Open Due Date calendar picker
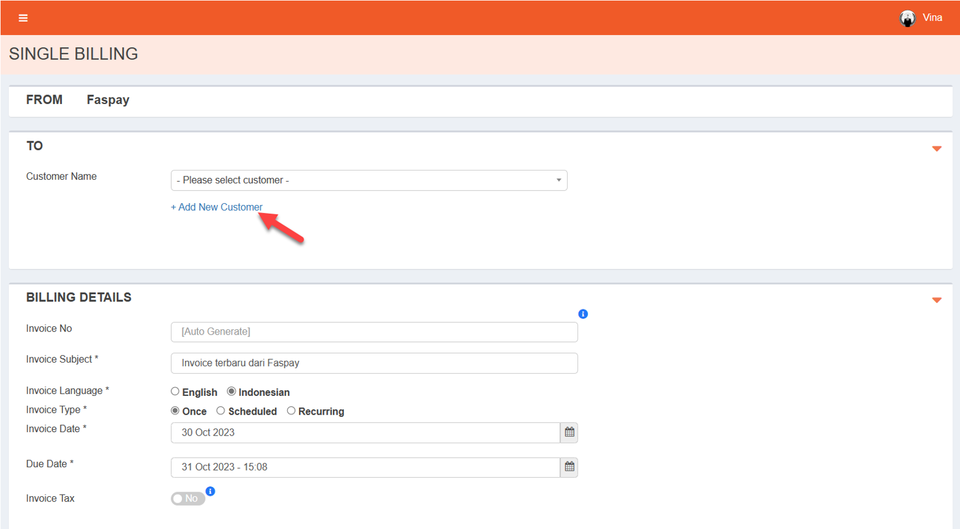Viewport: 960px width, 529px height. pyautogui.click(x=569, y=467)
